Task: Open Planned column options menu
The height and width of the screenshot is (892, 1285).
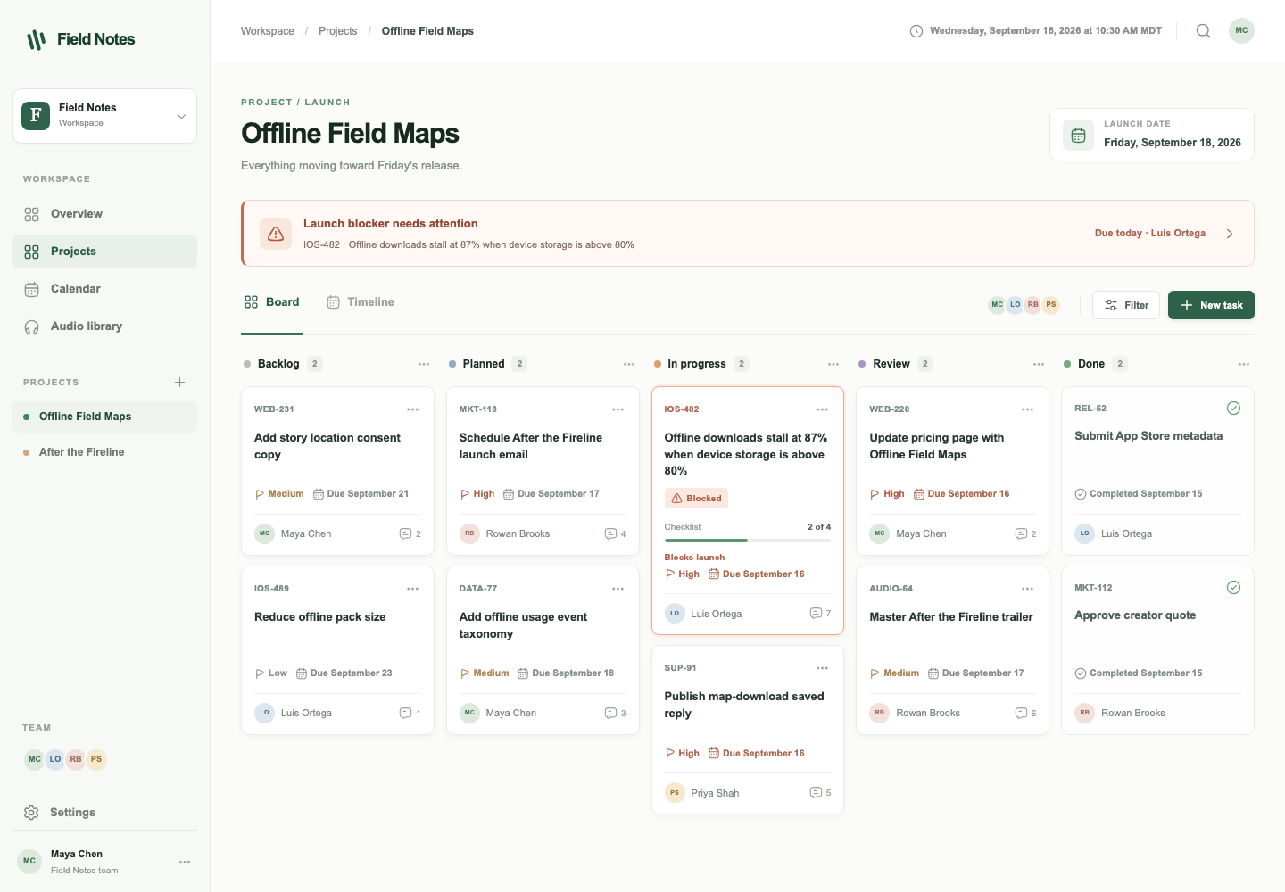Action: pyautogui.click(x=629, y=364)
